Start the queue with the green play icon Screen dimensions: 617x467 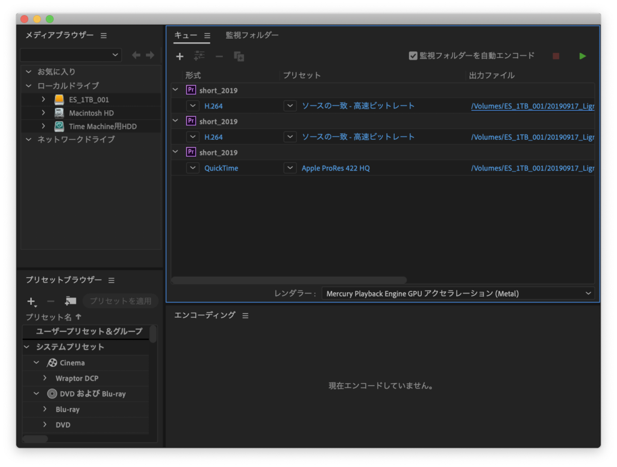point(582,55)
